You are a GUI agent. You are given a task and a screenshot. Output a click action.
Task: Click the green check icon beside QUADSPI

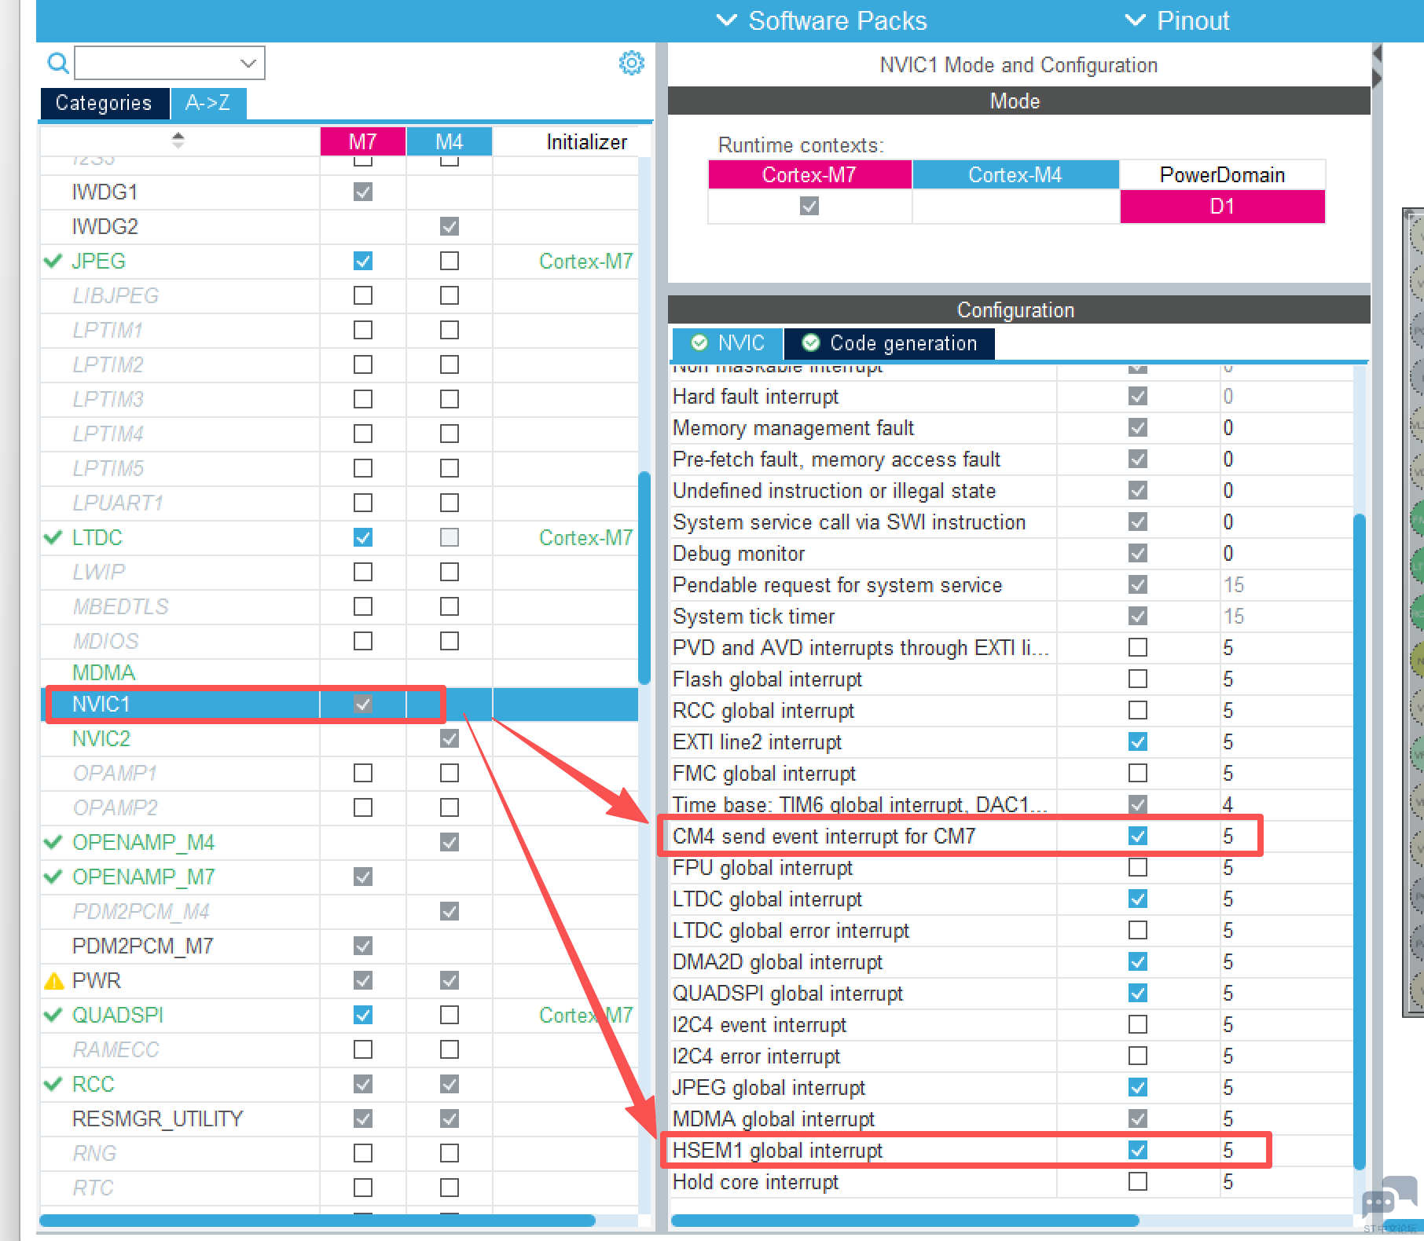pyautogui.click(x=53, y=1015)
